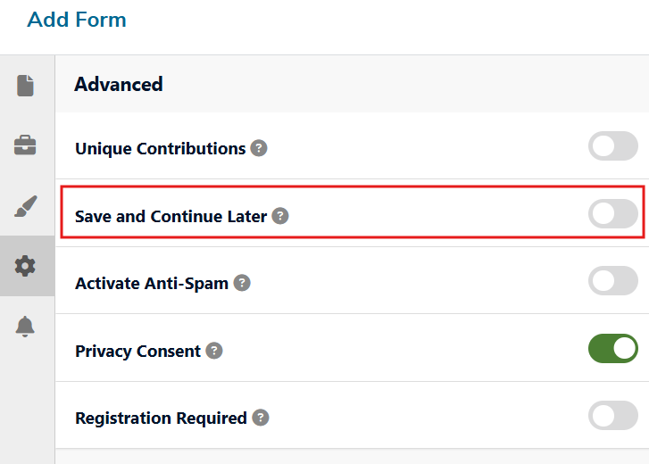649x464 pixels.
Task: Open the briefcase sidebar section
Action: click(x=26, y=145)
